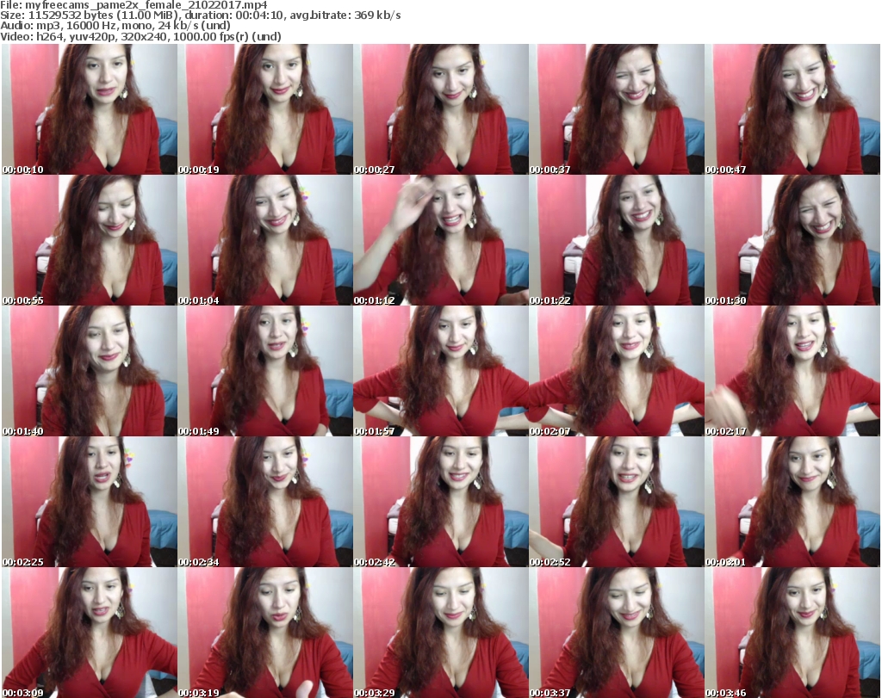Click the frame with timestamp 00:03:09

[x=90, y=633]
